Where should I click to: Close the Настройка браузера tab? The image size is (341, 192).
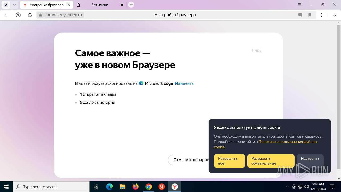coord(69,5)
